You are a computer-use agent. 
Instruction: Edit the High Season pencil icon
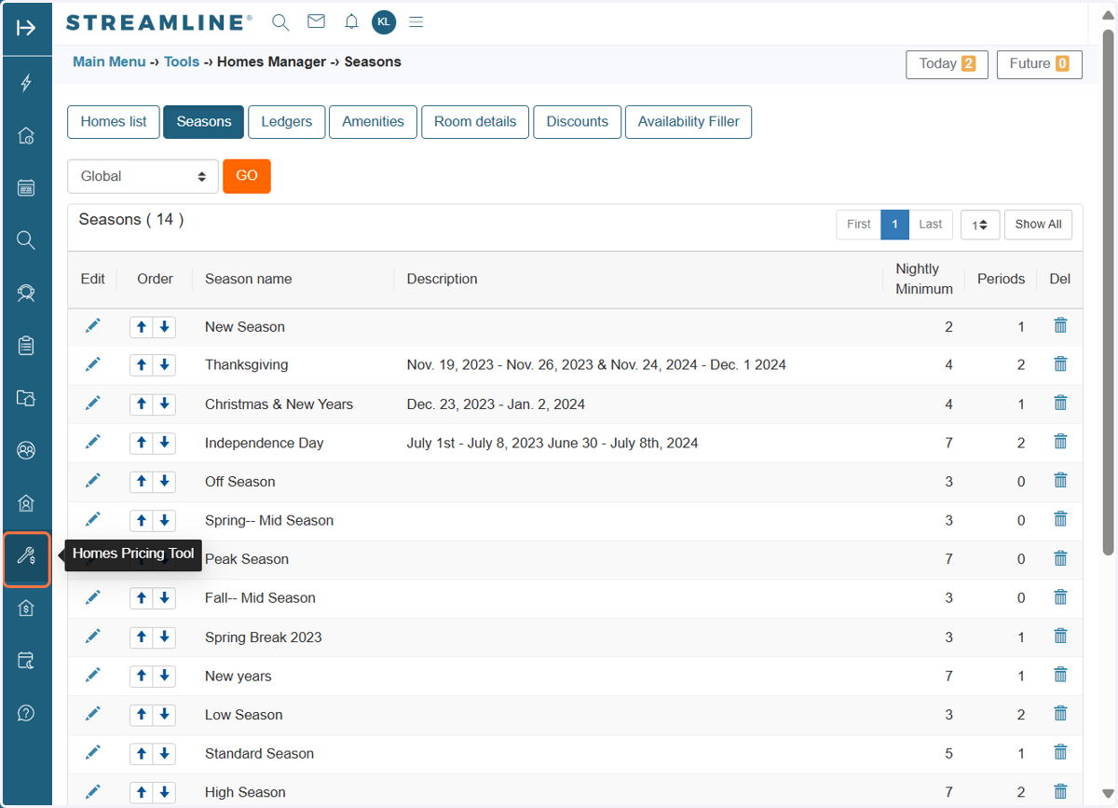point(92,792)
